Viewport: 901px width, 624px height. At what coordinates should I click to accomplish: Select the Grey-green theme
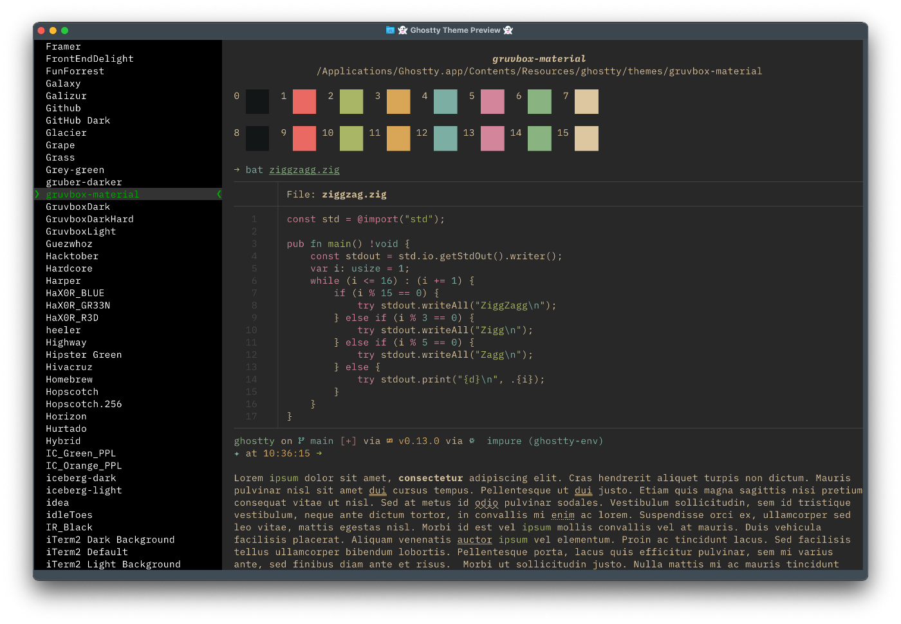click(x=75, y=170)
